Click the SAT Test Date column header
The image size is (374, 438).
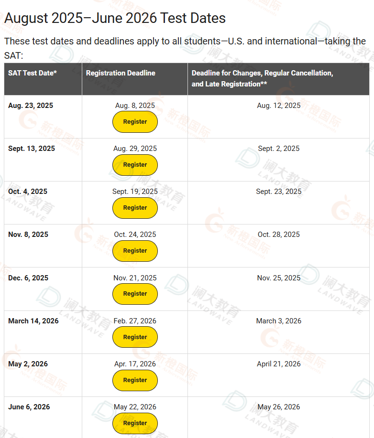33,73
